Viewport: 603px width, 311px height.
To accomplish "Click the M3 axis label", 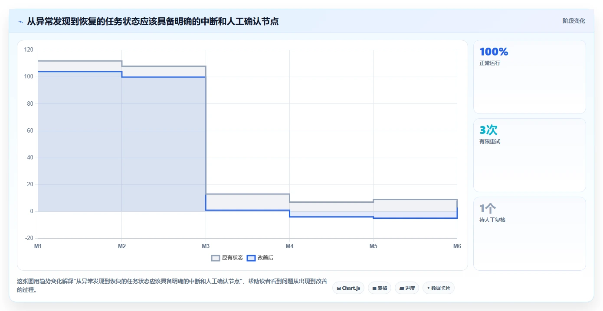I will pos(206,246).
